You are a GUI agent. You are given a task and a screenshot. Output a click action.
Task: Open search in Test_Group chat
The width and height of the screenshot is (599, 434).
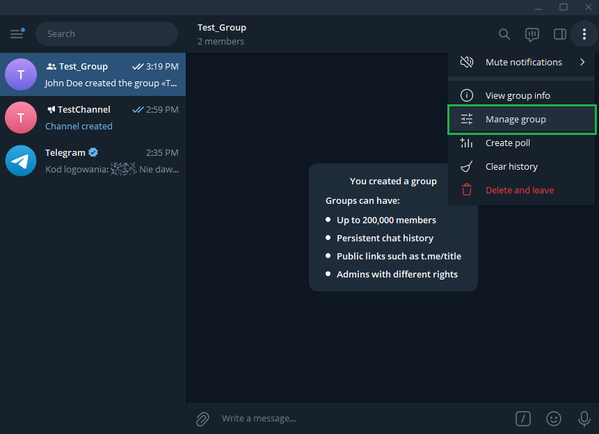[504, 34]
